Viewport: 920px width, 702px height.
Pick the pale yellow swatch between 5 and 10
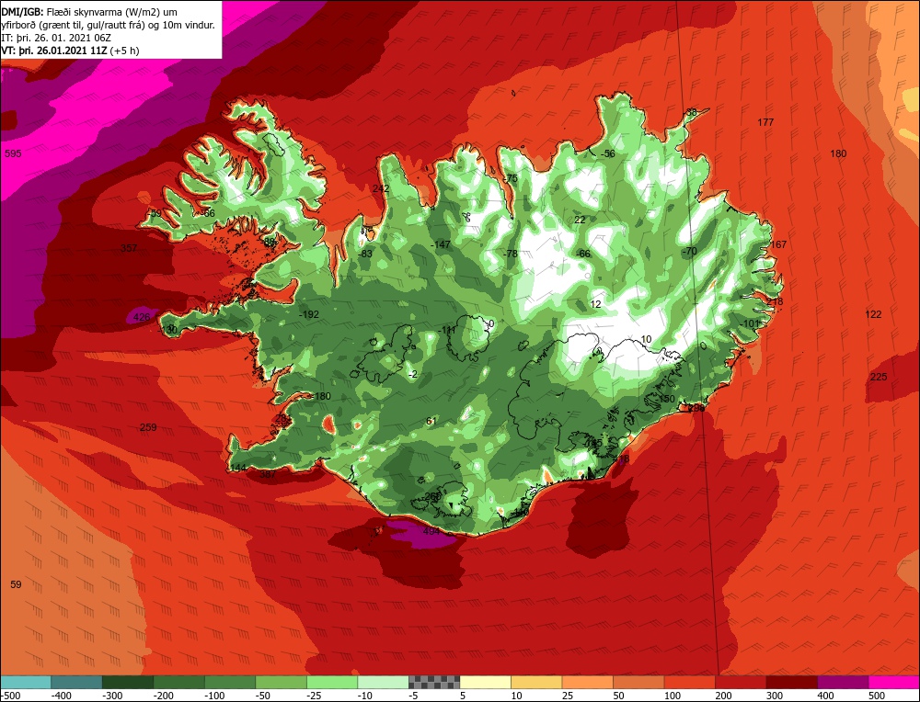tap(485, 682)
